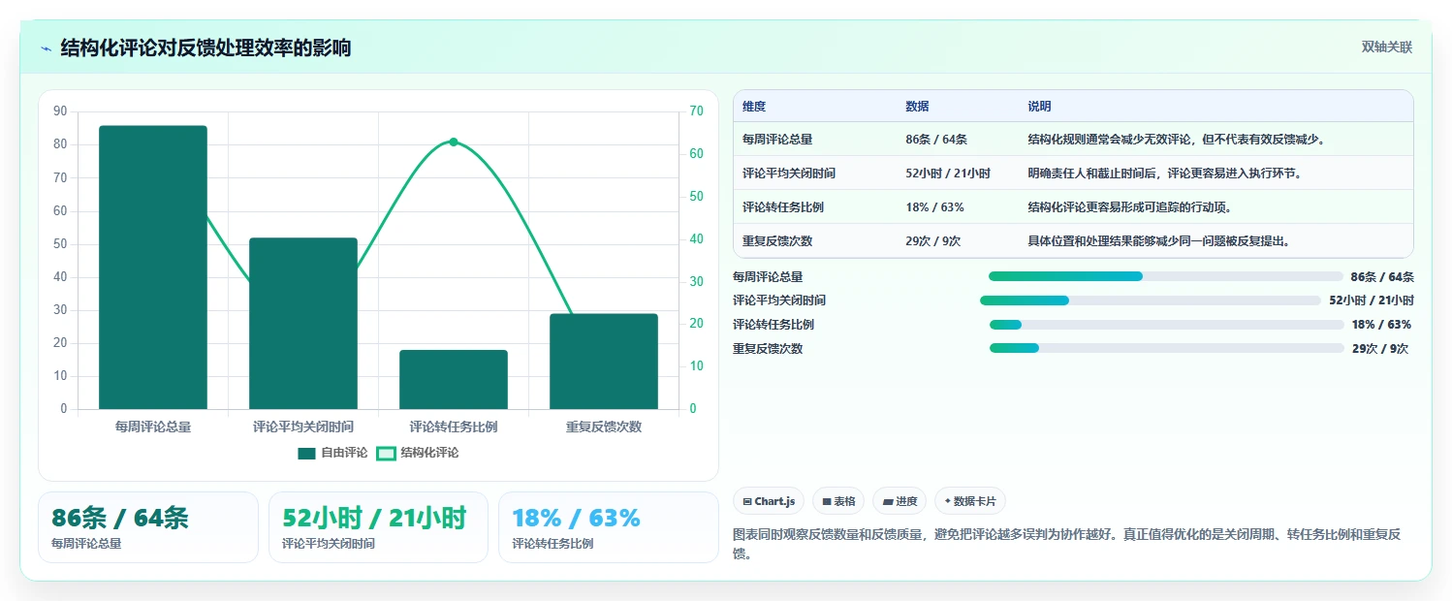Click the 重复反馈次数 progress bar
1452x601 pixels.
click(1167, 349)
